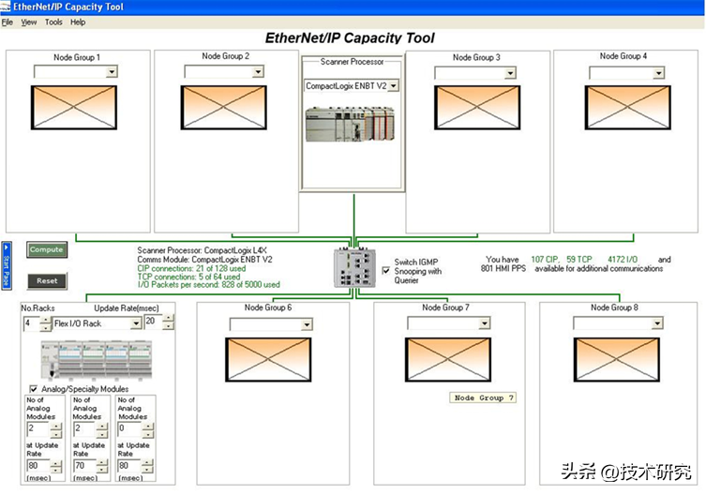
Task: Click Node Group 4 placeholder image
Action: coord(627,107)
